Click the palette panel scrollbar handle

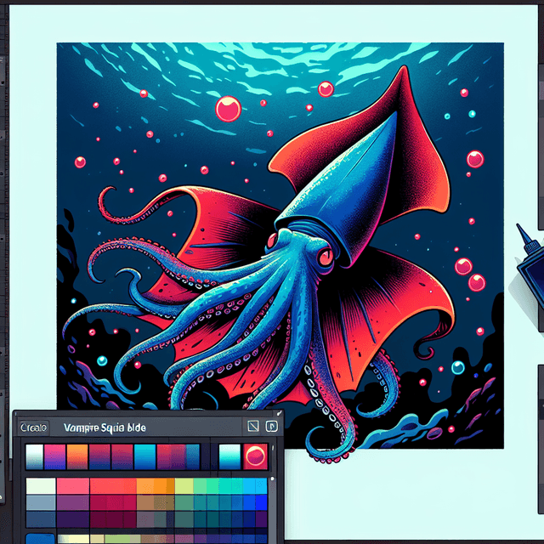(x=272, y=479)
